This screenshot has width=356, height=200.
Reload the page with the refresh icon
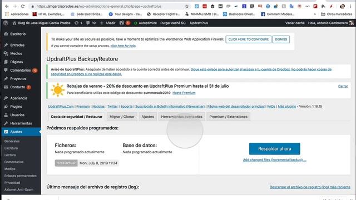coord(23,6)
